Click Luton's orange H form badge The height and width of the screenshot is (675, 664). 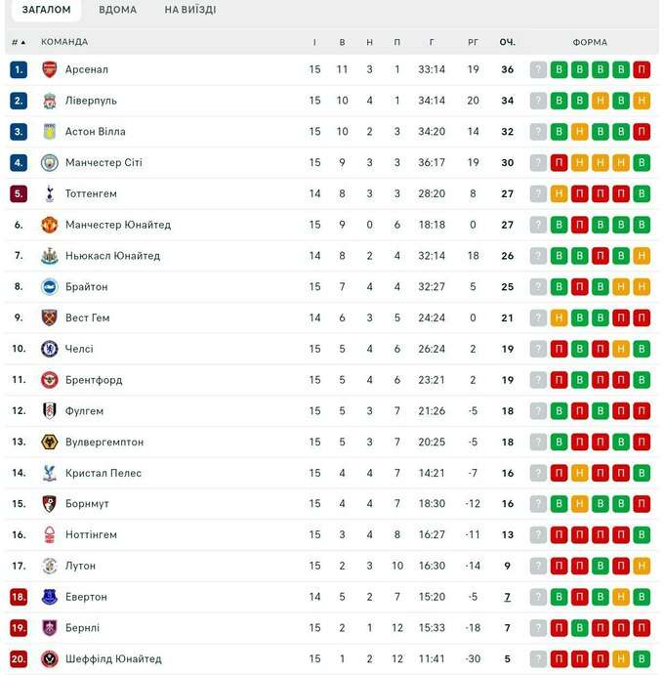(642, 566)
